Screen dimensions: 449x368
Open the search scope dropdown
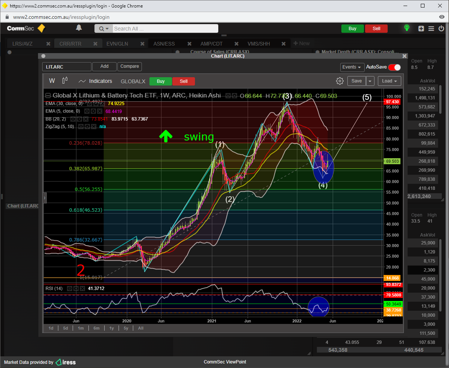pyautogui.click(x=104, y=29)
